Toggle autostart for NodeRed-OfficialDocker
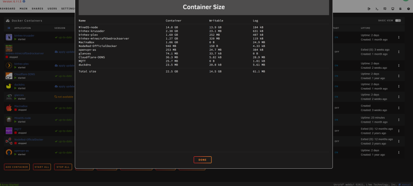413x186 pixels. coord(337,141)
